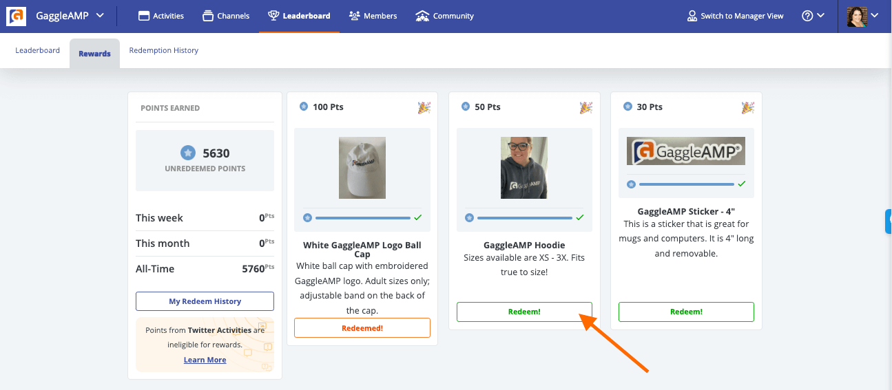Click the This week points row

pyautogui.click(x=205, y=218)
